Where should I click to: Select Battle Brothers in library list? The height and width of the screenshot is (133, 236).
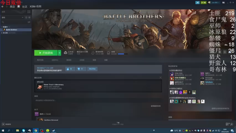pos(16,30)
